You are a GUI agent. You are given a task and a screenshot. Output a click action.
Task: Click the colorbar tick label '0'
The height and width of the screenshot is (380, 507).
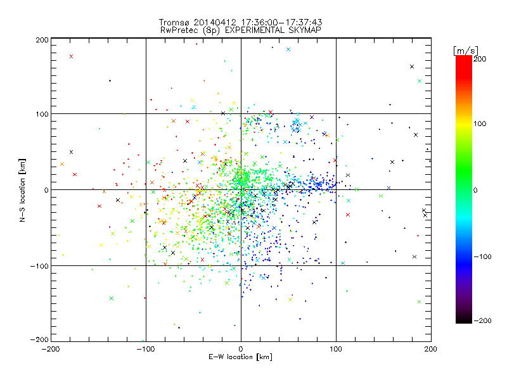[x=475, y=191]
